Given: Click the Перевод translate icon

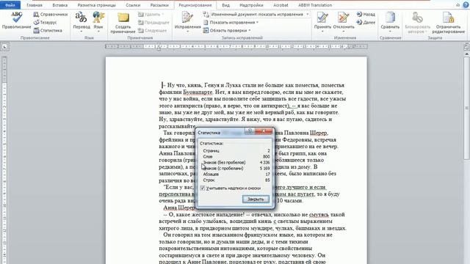Looking at the screenshot, I should coord(82,21).
